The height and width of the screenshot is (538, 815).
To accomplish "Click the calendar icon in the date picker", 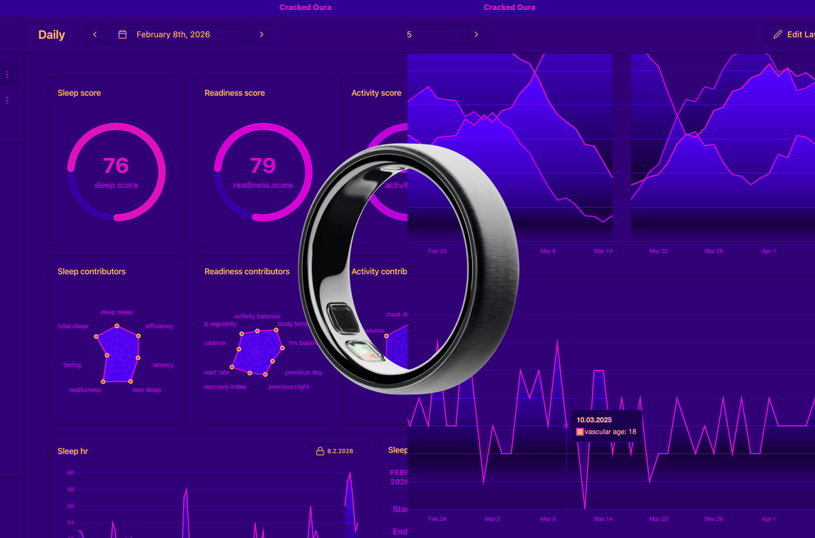I will [122, 35].
